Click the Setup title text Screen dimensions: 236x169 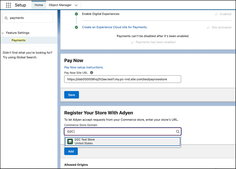[x=21, y=5]
